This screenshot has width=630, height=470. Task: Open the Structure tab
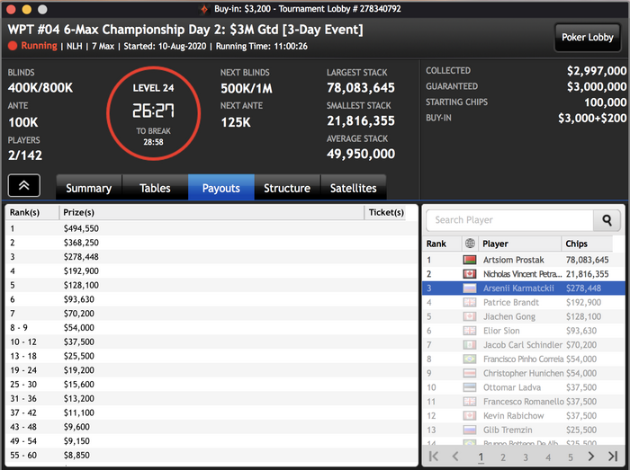[287, 188]
